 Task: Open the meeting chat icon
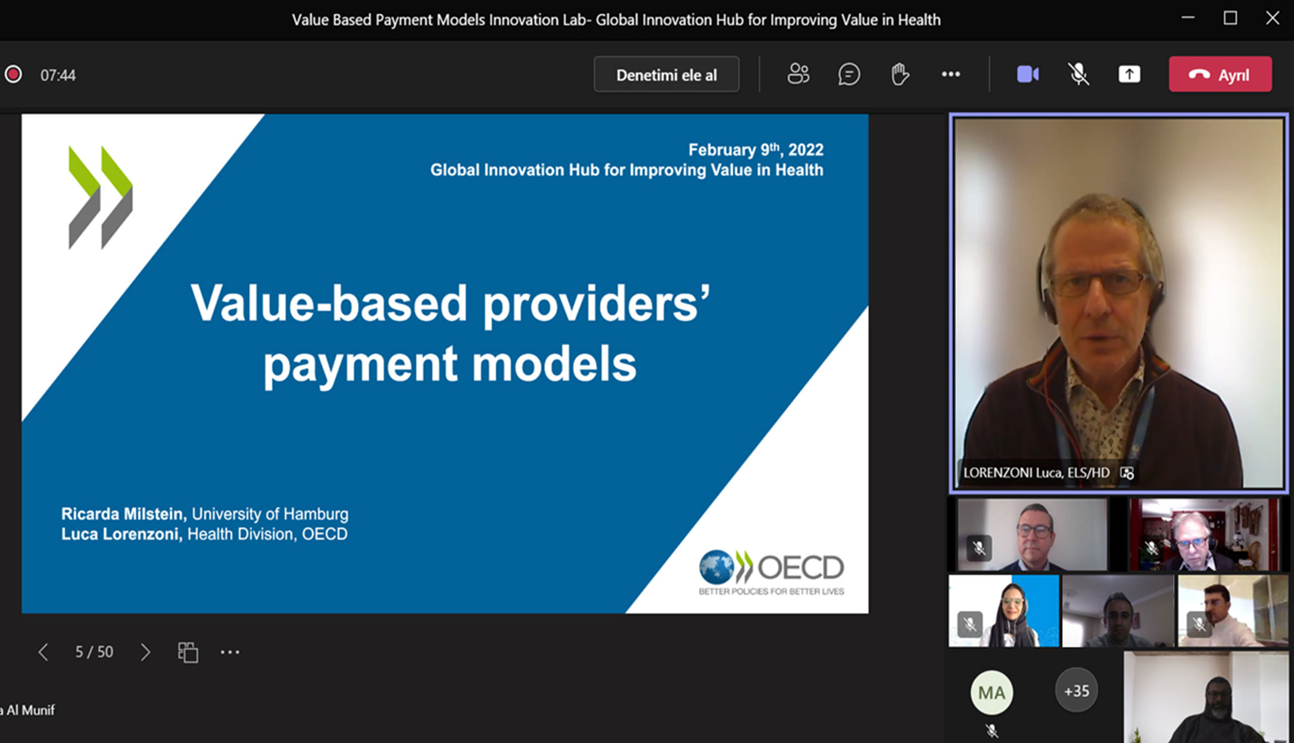tap(849, 74)
